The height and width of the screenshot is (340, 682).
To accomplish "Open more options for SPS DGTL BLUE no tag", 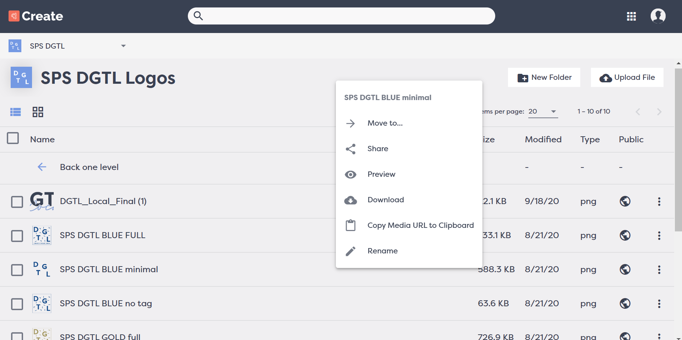I will tap(659, 304).
